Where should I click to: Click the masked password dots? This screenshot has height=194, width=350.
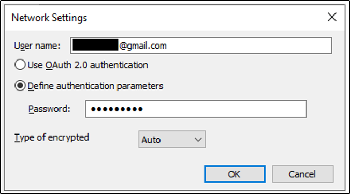coord(116,109)
